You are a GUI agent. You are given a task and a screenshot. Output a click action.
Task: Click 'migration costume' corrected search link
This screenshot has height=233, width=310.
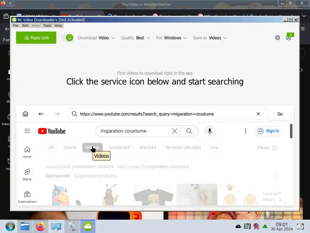click(x=95, y=167)
